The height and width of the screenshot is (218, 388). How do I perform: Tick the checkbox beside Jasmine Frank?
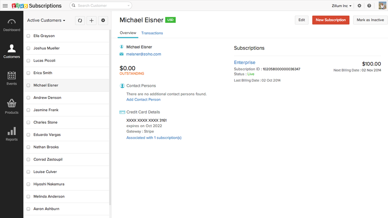pyautogui.click(x=28, y=110)
